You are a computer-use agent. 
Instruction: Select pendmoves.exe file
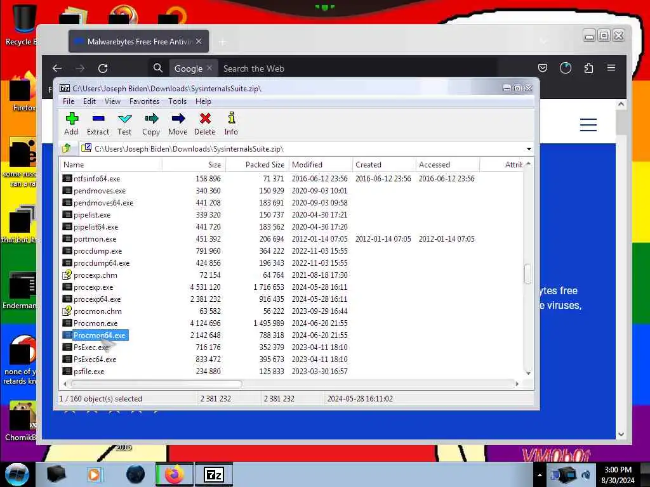[x=100, y=191]
